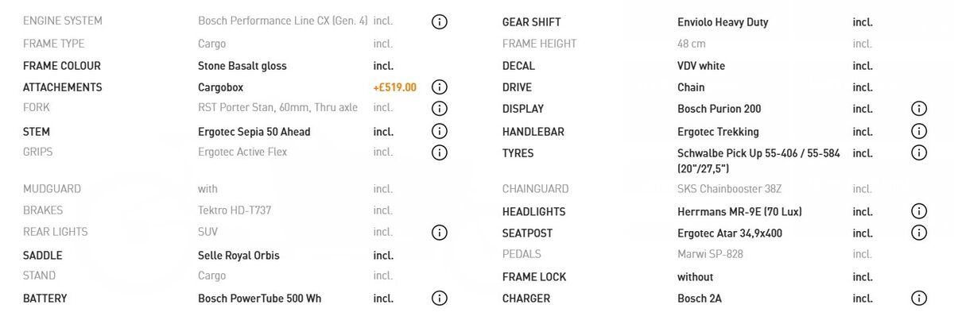The image size is (954, 320).
Task: Select the Frame Lock 'without' option
Action: (695, 277)
